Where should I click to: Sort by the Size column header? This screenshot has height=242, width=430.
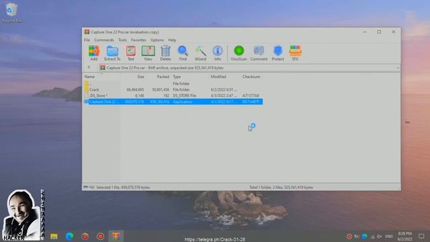140,77
